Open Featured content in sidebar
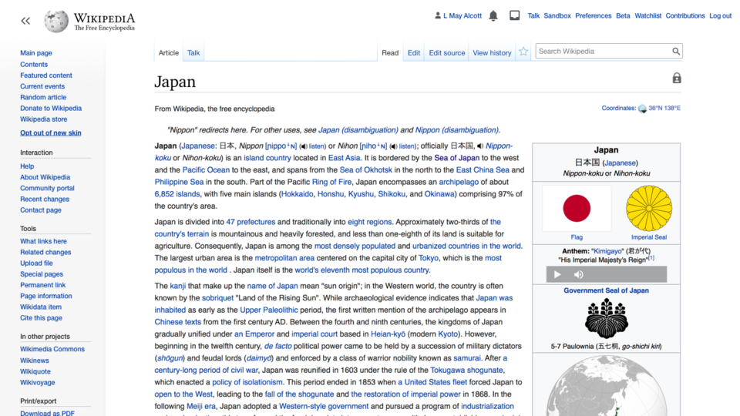This screenshot has height=416, width=740. (x=45, y=75)
